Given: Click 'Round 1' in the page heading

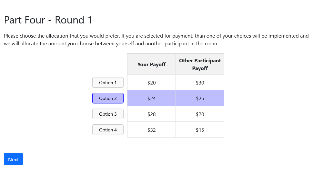Looking at the screenshot, I should coord(74,20).
